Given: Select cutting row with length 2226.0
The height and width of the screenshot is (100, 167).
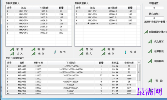Looking at the screenshot, I should point(37,24).
